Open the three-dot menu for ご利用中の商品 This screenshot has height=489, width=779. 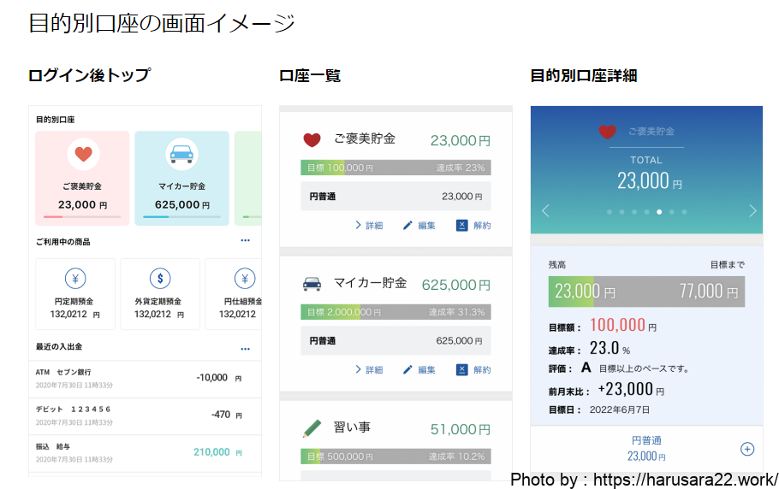pos(246,241)
